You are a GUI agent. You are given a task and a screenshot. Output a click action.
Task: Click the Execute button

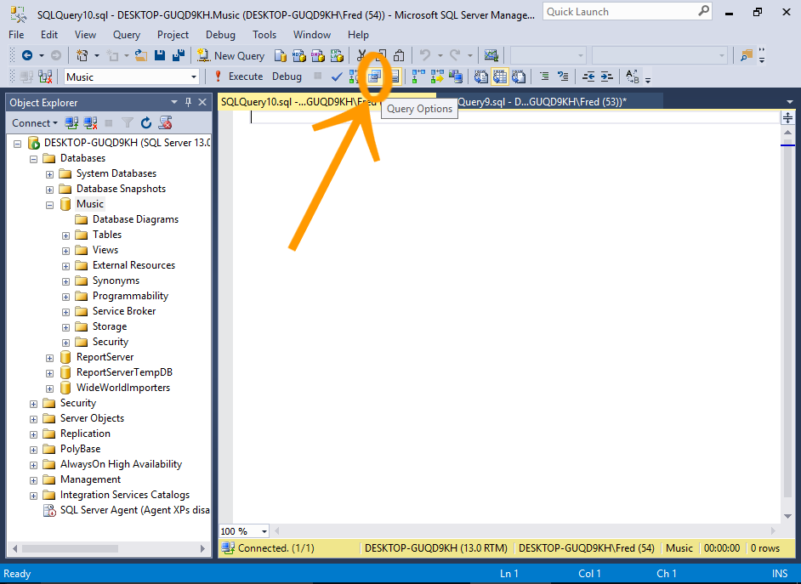(238, 77)
